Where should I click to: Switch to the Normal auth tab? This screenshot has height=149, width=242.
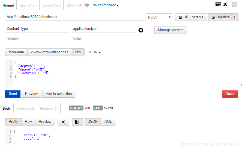point(8,5)
